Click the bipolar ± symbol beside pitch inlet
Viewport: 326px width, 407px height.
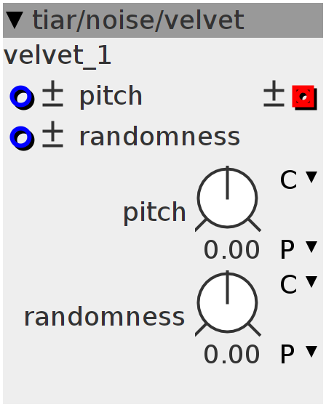pos(53,94)
